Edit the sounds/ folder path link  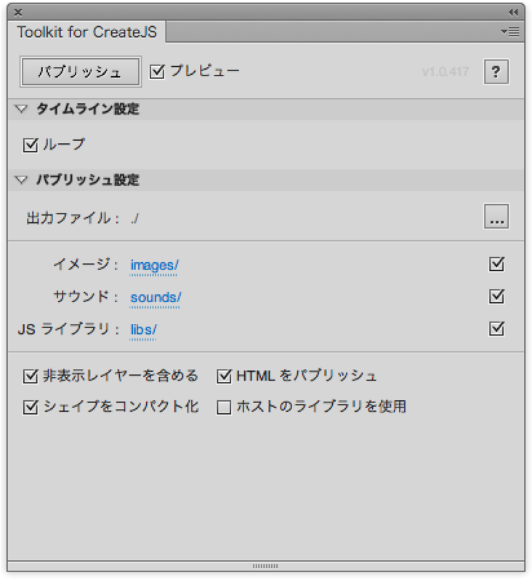[x=156, y=298]
